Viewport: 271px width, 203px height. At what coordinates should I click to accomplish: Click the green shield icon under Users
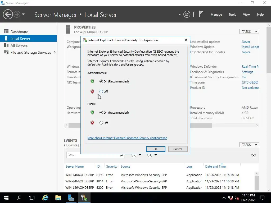[92, 112]
